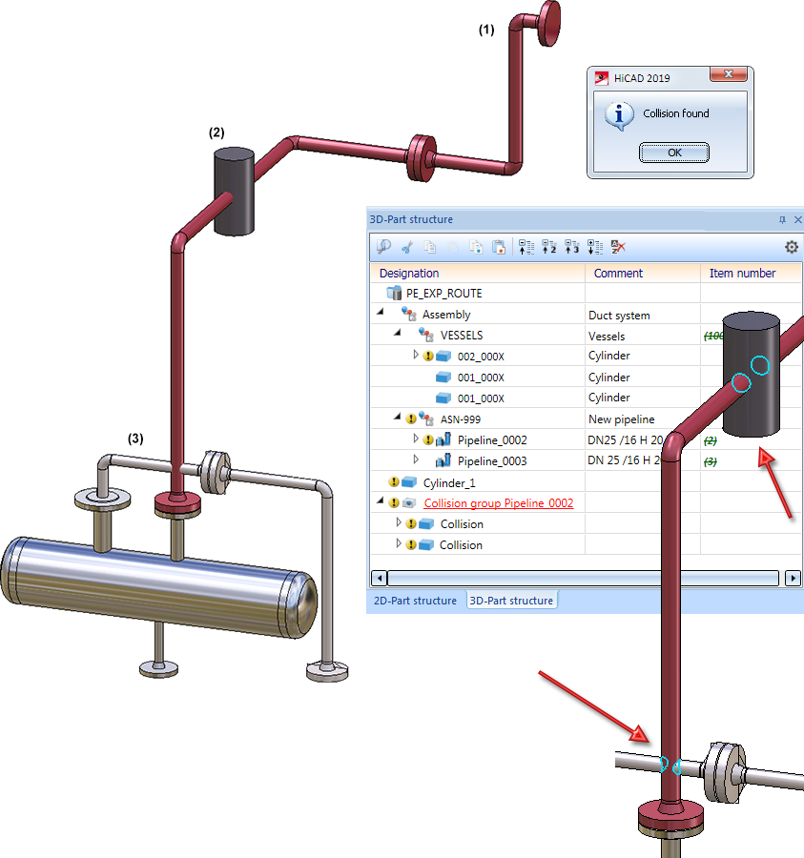The image size is (804, 858).
Task: Click item number (3) cell
Action: pos(711,461)
